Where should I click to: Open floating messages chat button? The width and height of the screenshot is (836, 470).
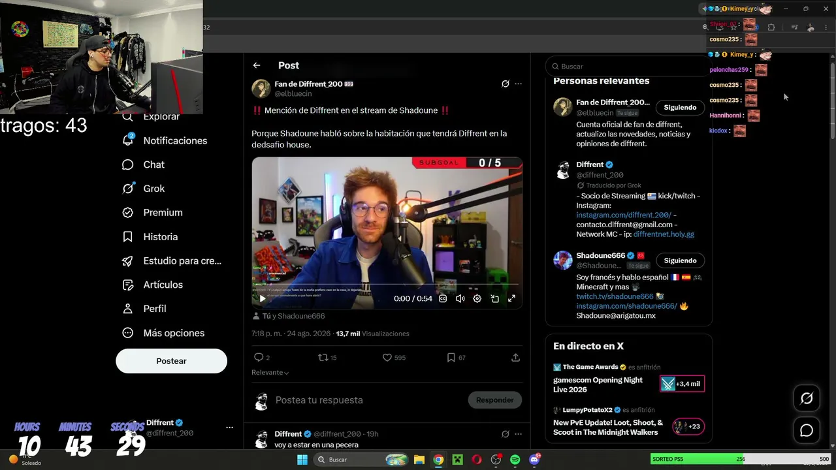coord(807,430)
